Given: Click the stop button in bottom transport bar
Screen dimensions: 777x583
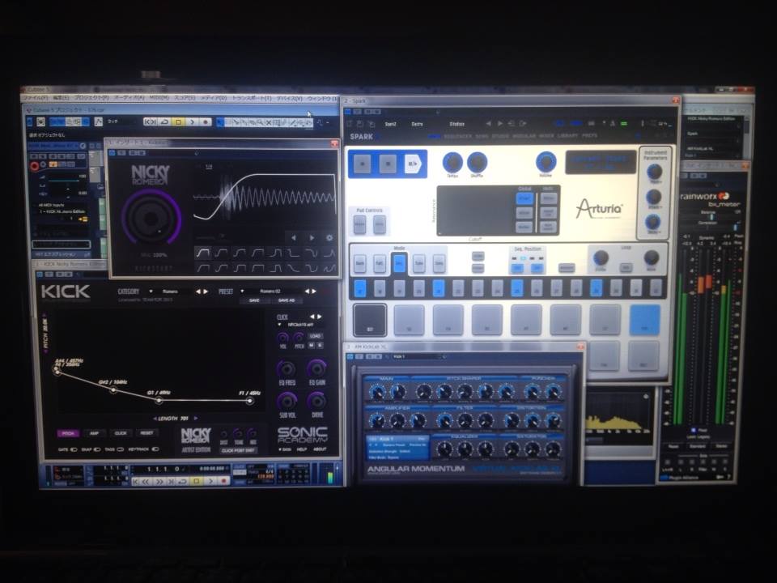Looking at the screenshot, I should point(196,481).
